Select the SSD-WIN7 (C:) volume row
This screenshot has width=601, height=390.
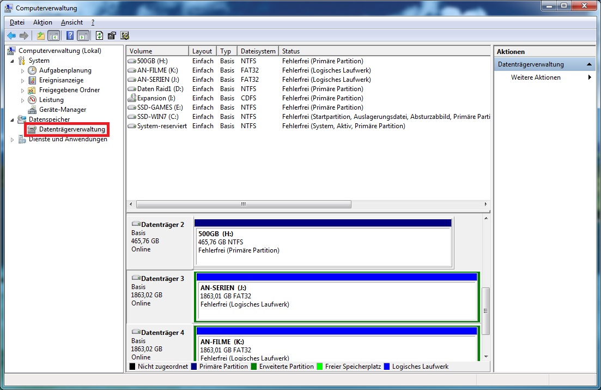308,117
